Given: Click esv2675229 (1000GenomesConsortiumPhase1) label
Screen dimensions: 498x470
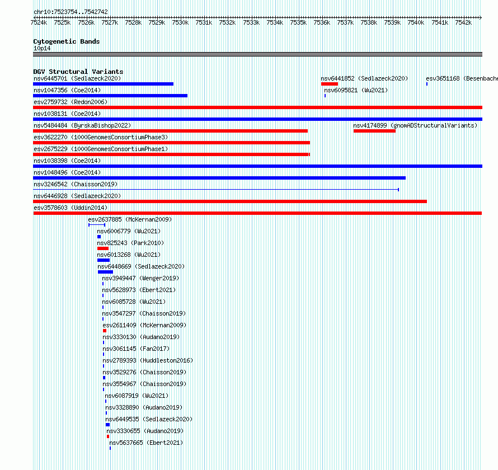Looking at the screenshot, I should pyautogui.click(x=101, y=149).
